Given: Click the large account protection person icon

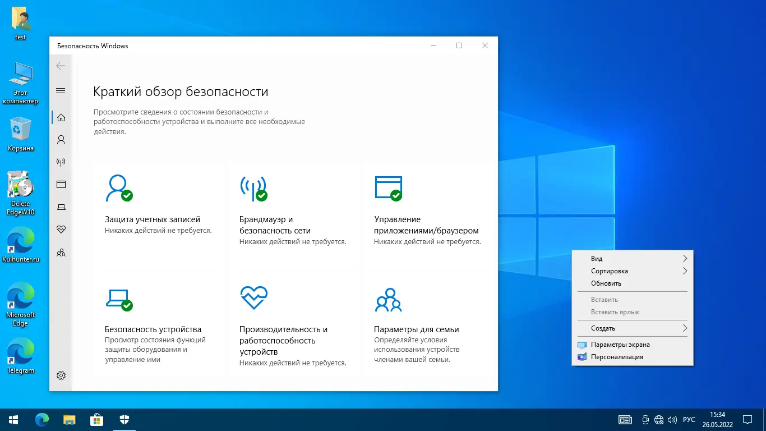Looking at the screenshot, I should pyautogui.click(x=119, y=188).
